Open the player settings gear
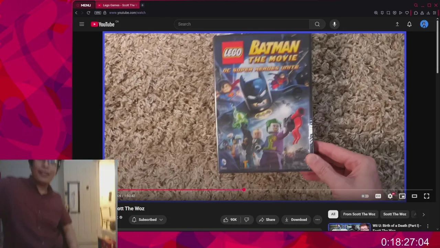The image size is (440, 248). pos(390,196)
